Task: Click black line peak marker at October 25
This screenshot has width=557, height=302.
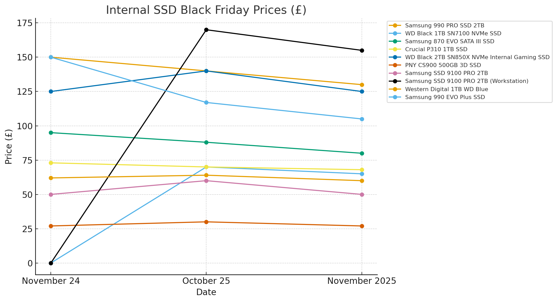Action: (206, 30)
